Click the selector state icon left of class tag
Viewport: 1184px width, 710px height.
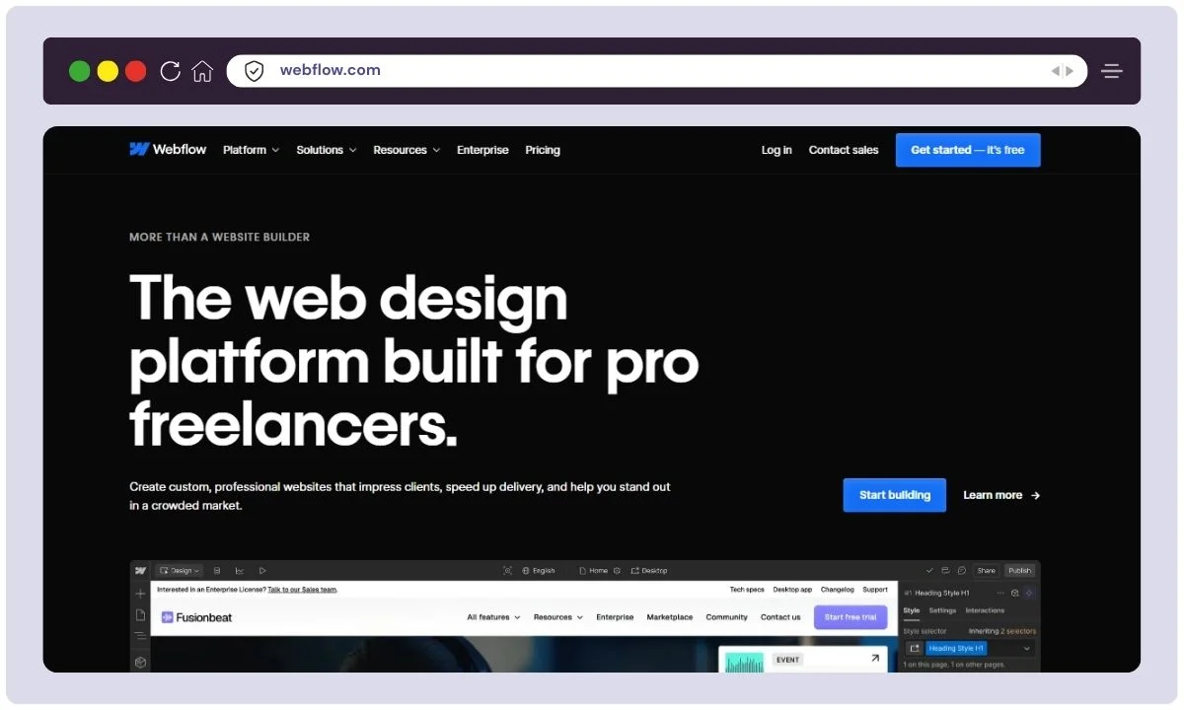click(915, 649)
